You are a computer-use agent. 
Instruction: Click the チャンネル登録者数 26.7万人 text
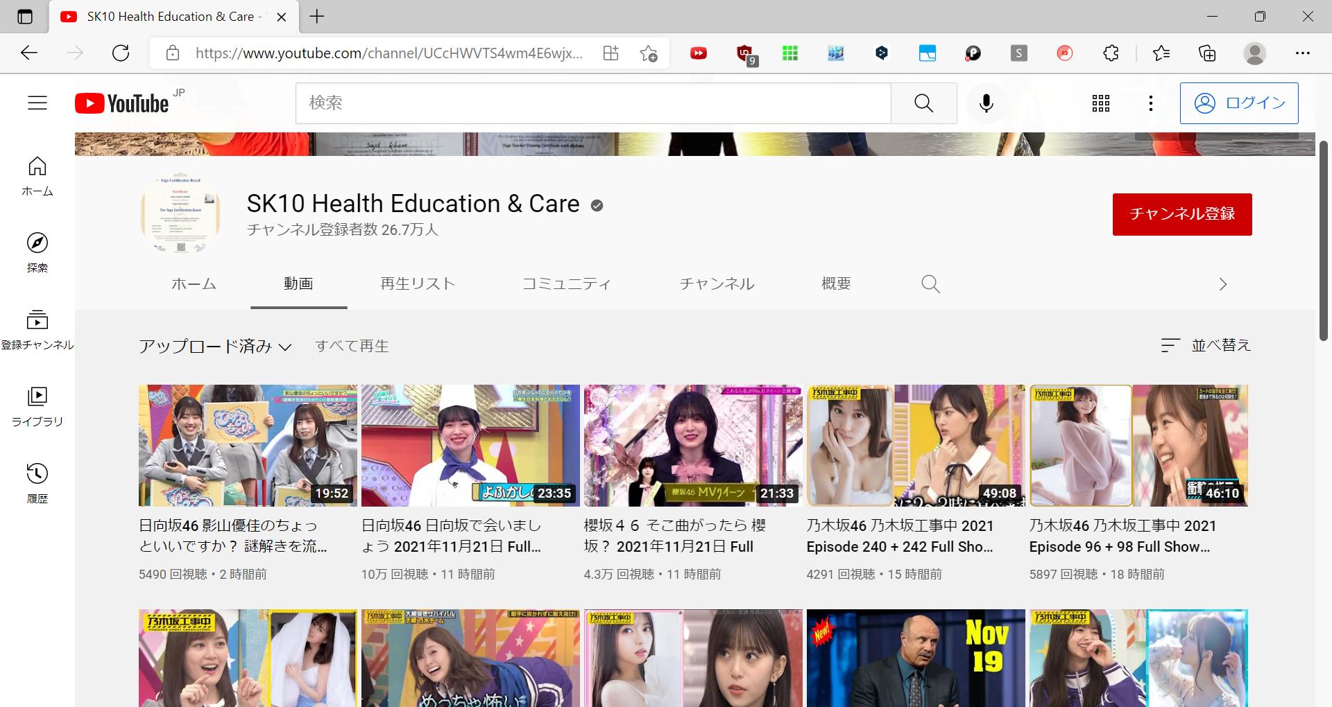coord(343,229)
